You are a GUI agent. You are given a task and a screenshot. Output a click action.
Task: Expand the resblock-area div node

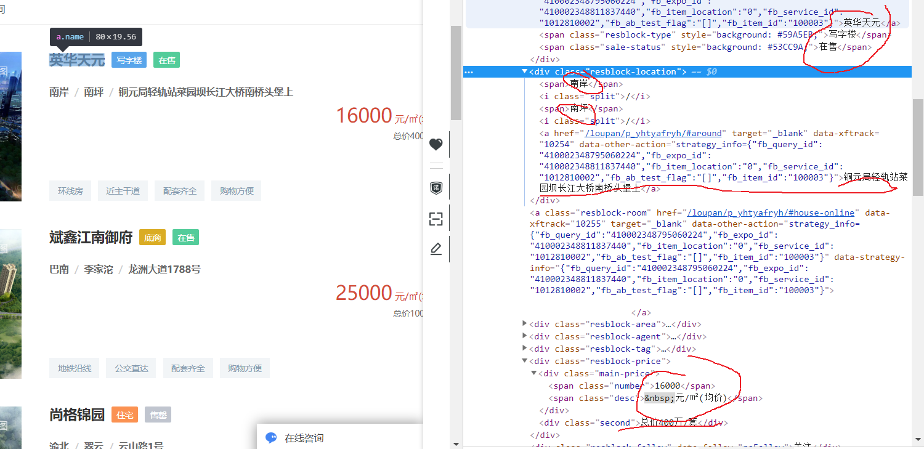pyautogui.click(x=524, y=324)
